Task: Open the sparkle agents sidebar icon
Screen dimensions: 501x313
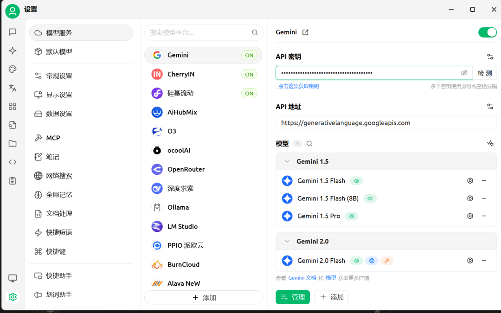Action: pos(13,51)
